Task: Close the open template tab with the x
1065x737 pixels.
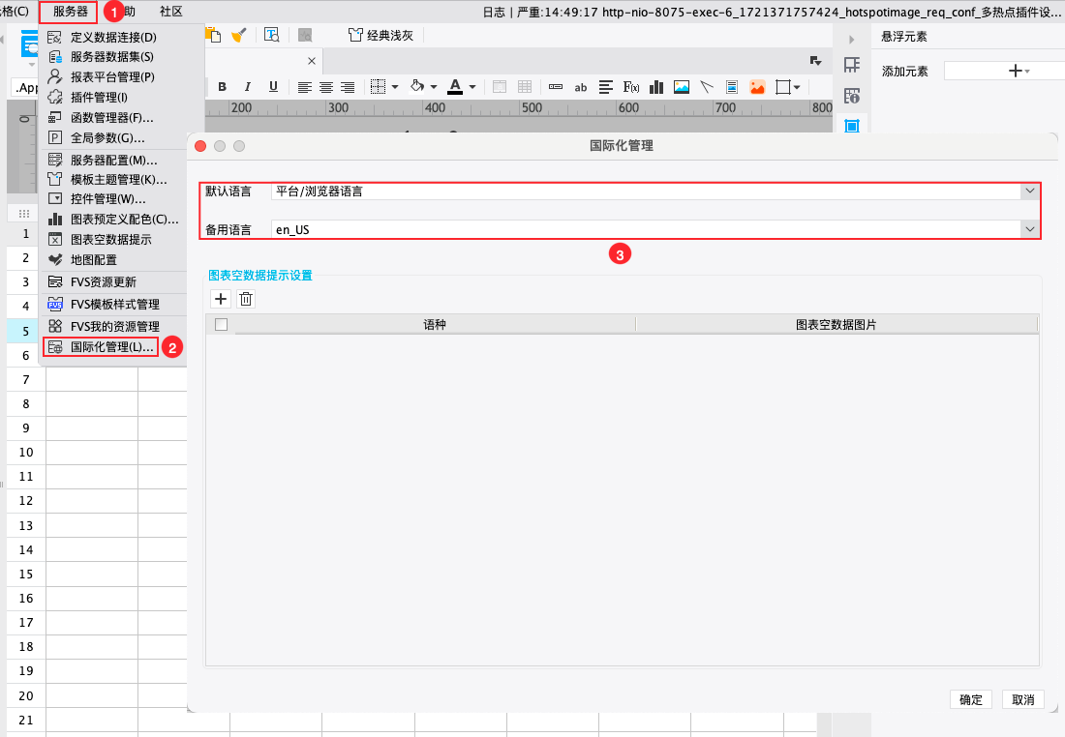Action: [311, 61]
